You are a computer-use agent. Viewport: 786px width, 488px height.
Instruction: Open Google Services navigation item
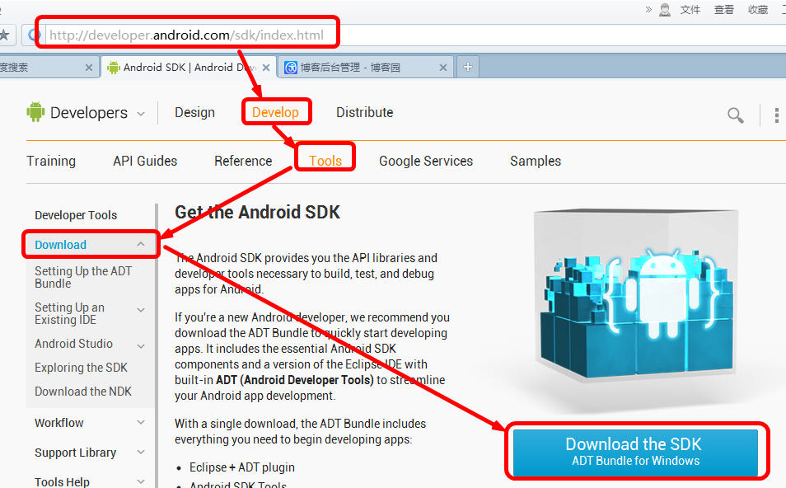coord(426,161)
